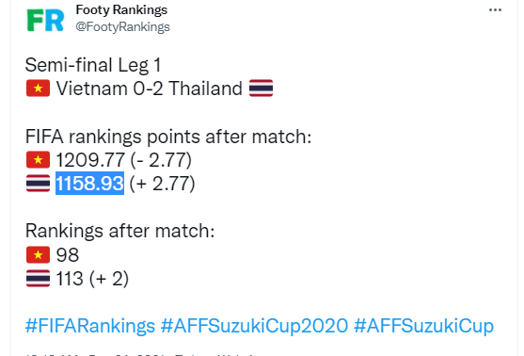This screenshot has height=356, width=524.
Task: Click the Vietnam flag emoji beside Vietnam 0-2
Action: point(38,89)
